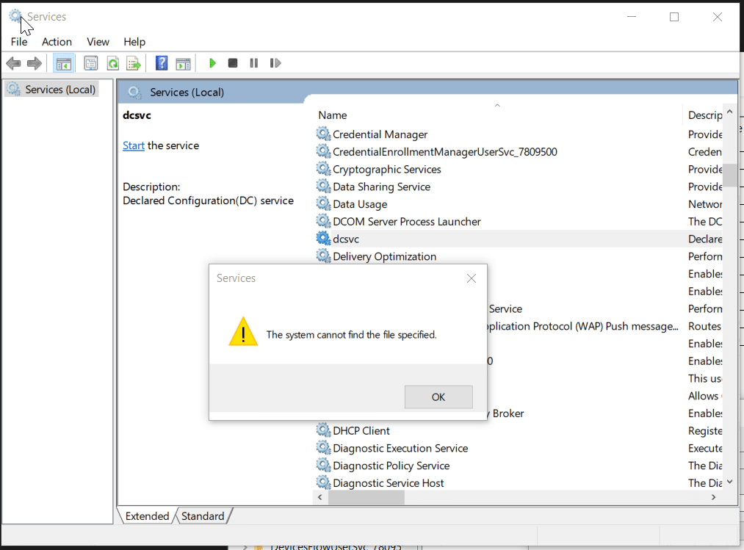Click the Refresh toolbar icon

tap(112, 63)
